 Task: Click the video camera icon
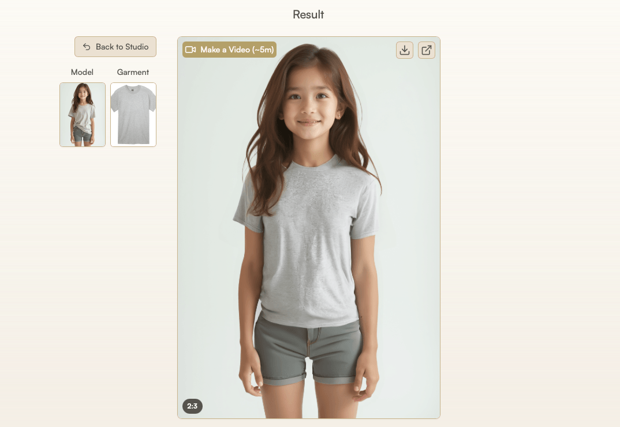point(191,50)
